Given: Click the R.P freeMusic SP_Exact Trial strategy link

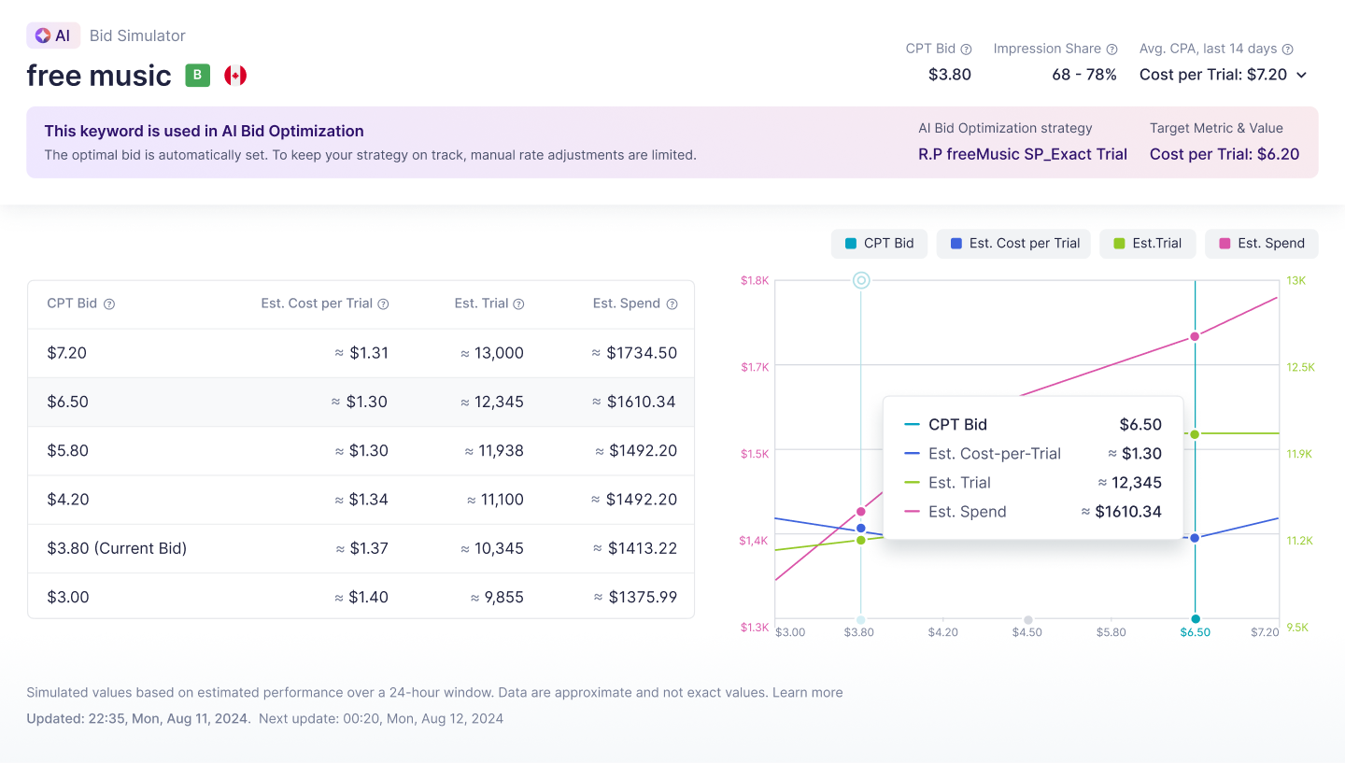Looking at the screenshot, I should (1023, 153).
